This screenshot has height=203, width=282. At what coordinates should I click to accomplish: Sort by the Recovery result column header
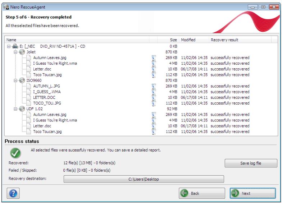240,40
